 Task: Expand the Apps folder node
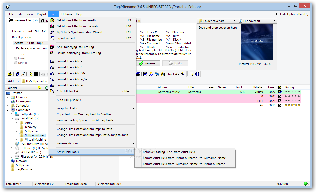pos(16,123)
